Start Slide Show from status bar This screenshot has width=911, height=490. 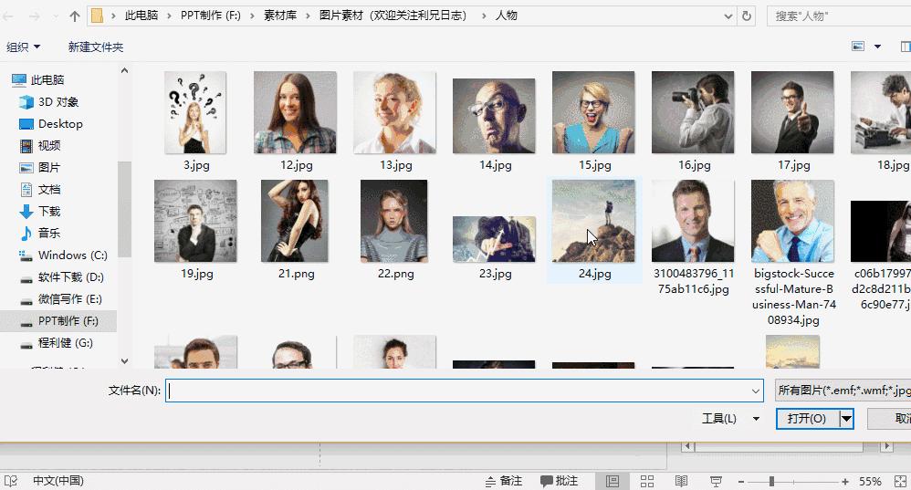click(x=716, y=481)
